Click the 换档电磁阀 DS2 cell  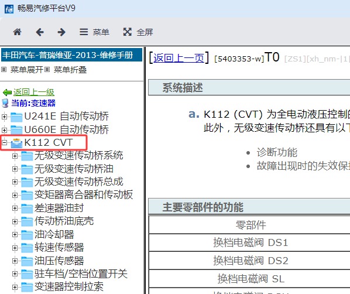click(251, 261)
